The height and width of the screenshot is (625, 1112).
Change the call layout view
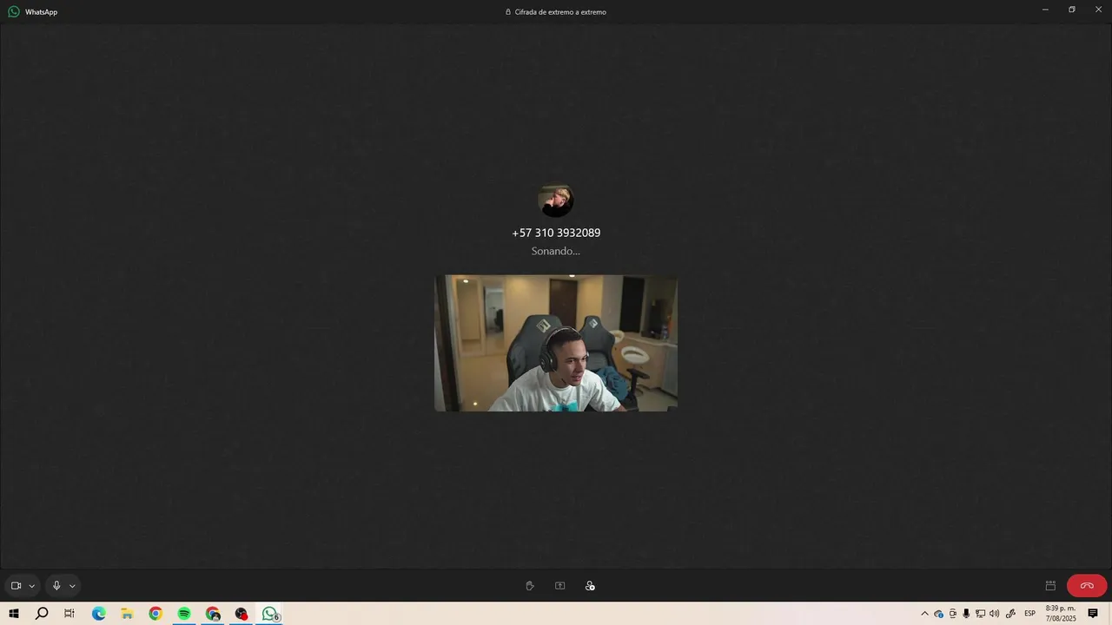1050,586
